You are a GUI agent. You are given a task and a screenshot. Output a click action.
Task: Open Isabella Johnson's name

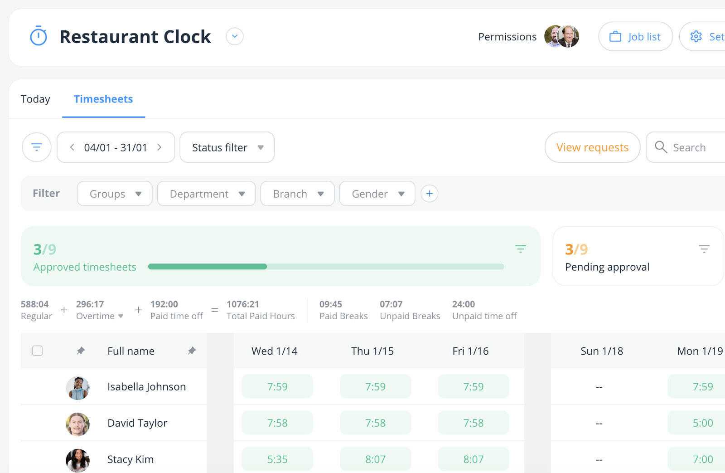tap(146, 386)
